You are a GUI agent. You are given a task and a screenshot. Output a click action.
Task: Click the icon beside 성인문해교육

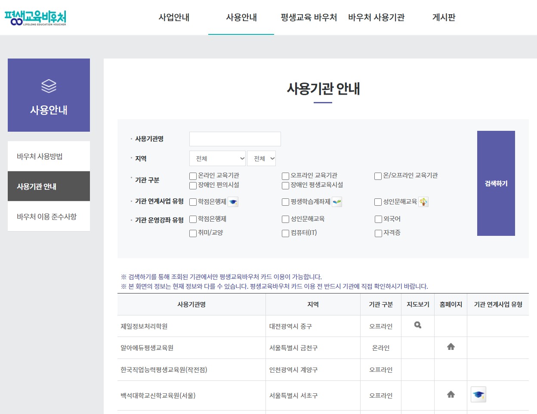coord(423,201)
